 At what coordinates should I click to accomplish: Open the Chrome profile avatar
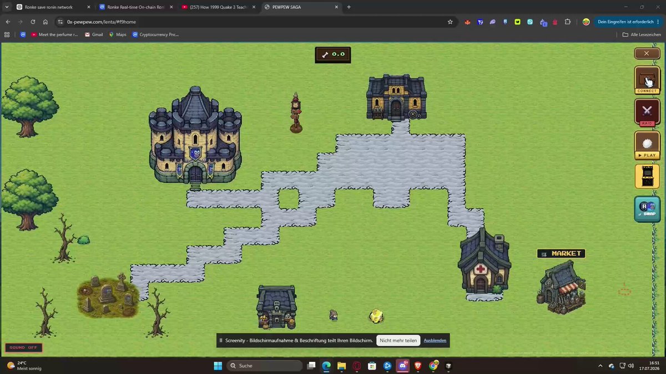coord(586,22)
